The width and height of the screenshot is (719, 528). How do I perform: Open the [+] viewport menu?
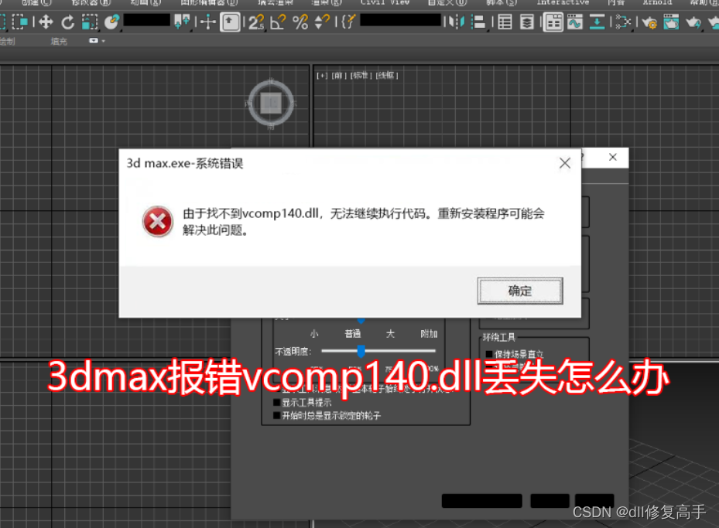tap(323, 75)
